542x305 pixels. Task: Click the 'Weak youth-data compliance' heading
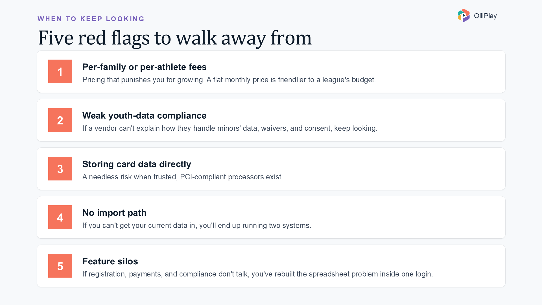click(x=144, y=116)
